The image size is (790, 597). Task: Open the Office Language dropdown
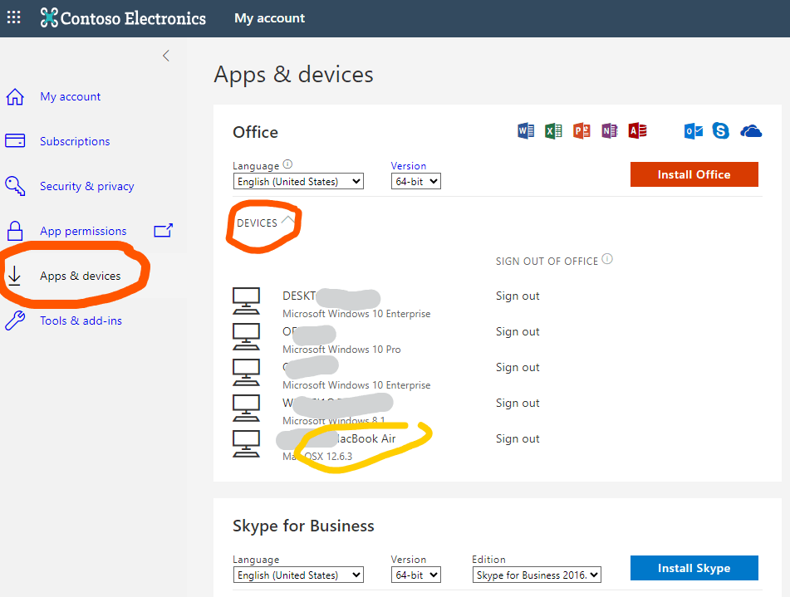298,181
